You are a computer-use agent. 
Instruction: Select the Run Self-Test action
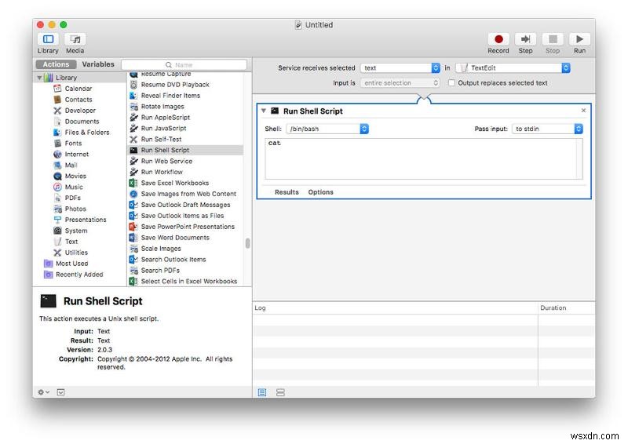pos(161,140)
